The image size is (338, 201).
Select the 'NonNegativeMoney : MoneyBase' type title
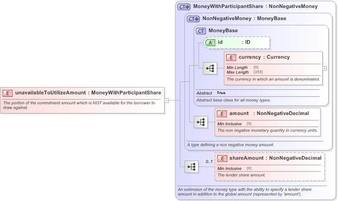(245, 19)
